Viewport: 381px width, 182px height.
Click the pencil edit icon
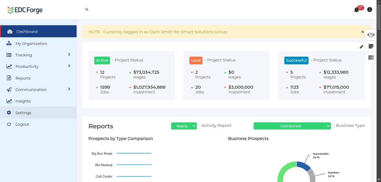(x=362, y=47)
